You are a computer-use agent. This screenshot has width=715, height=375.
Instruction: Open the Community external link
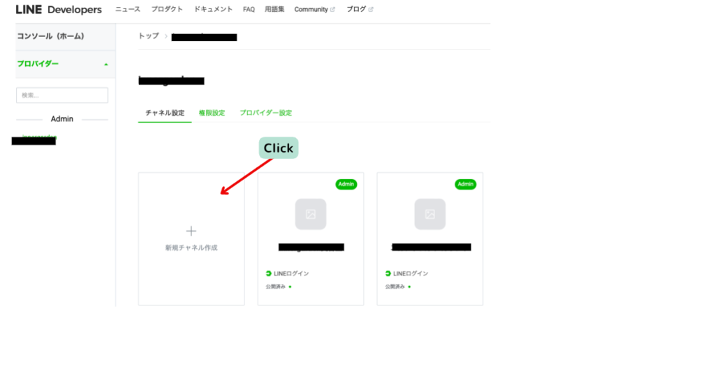311,9
